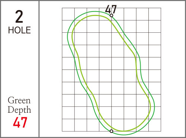Click the vertical divider beside hole panel
Screen dimensions: 186x138
[39, 69]
